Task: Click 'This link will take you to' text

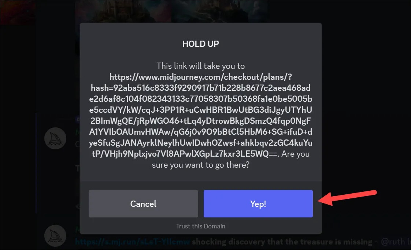Action: 200,66
